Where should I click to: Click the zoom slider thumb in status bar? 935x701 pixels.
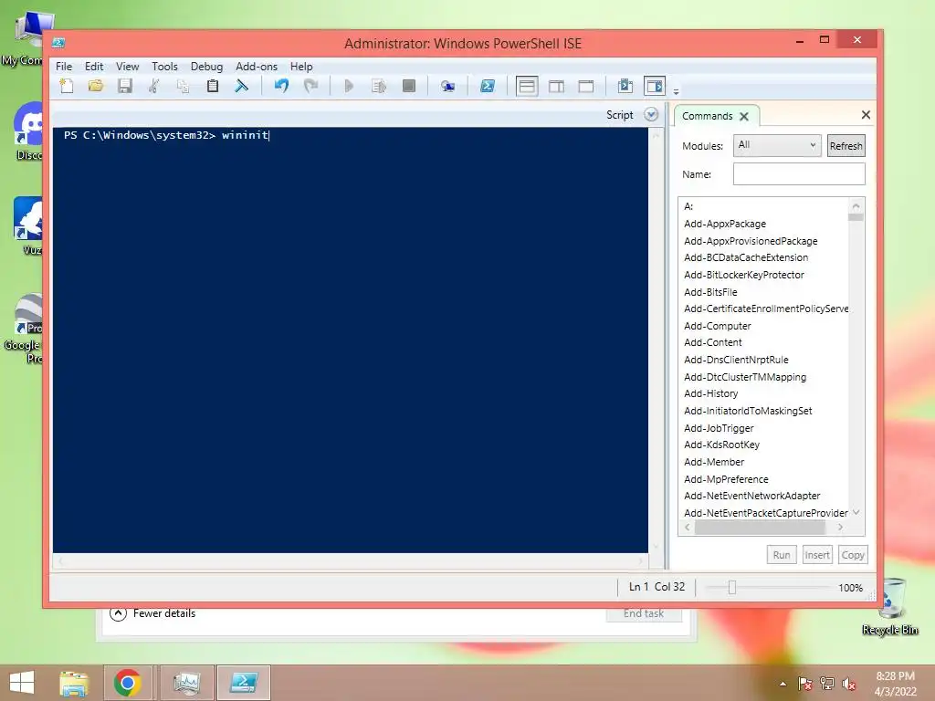[x=731, y=588]
